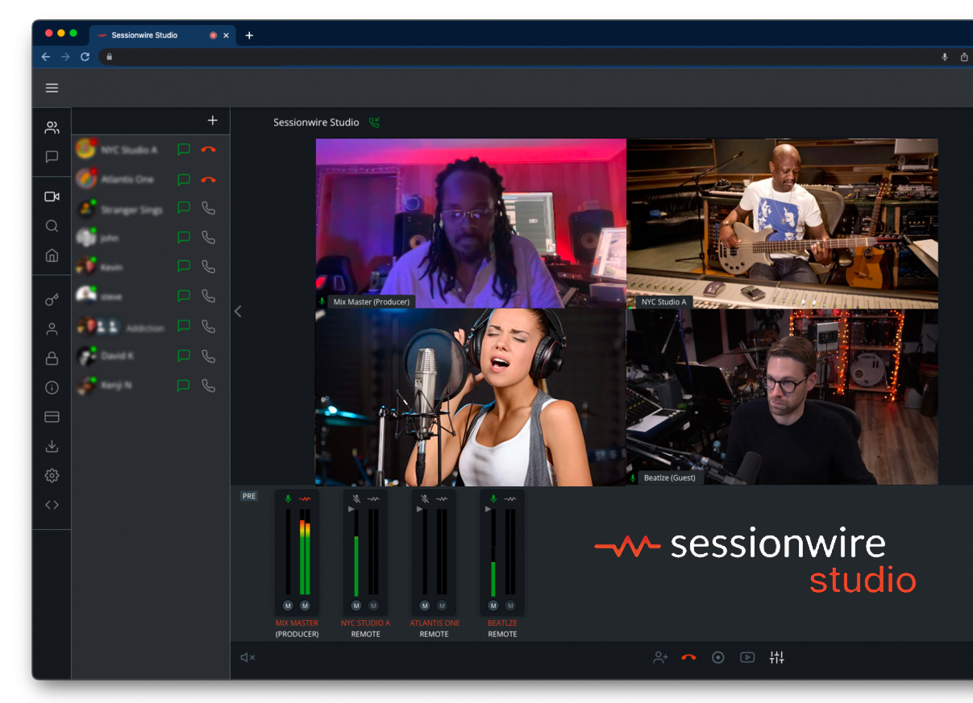Open chat with Atlantis One
Image resolution: width=973 pixels, height=703 pixels.
click(x=184, y=180)
